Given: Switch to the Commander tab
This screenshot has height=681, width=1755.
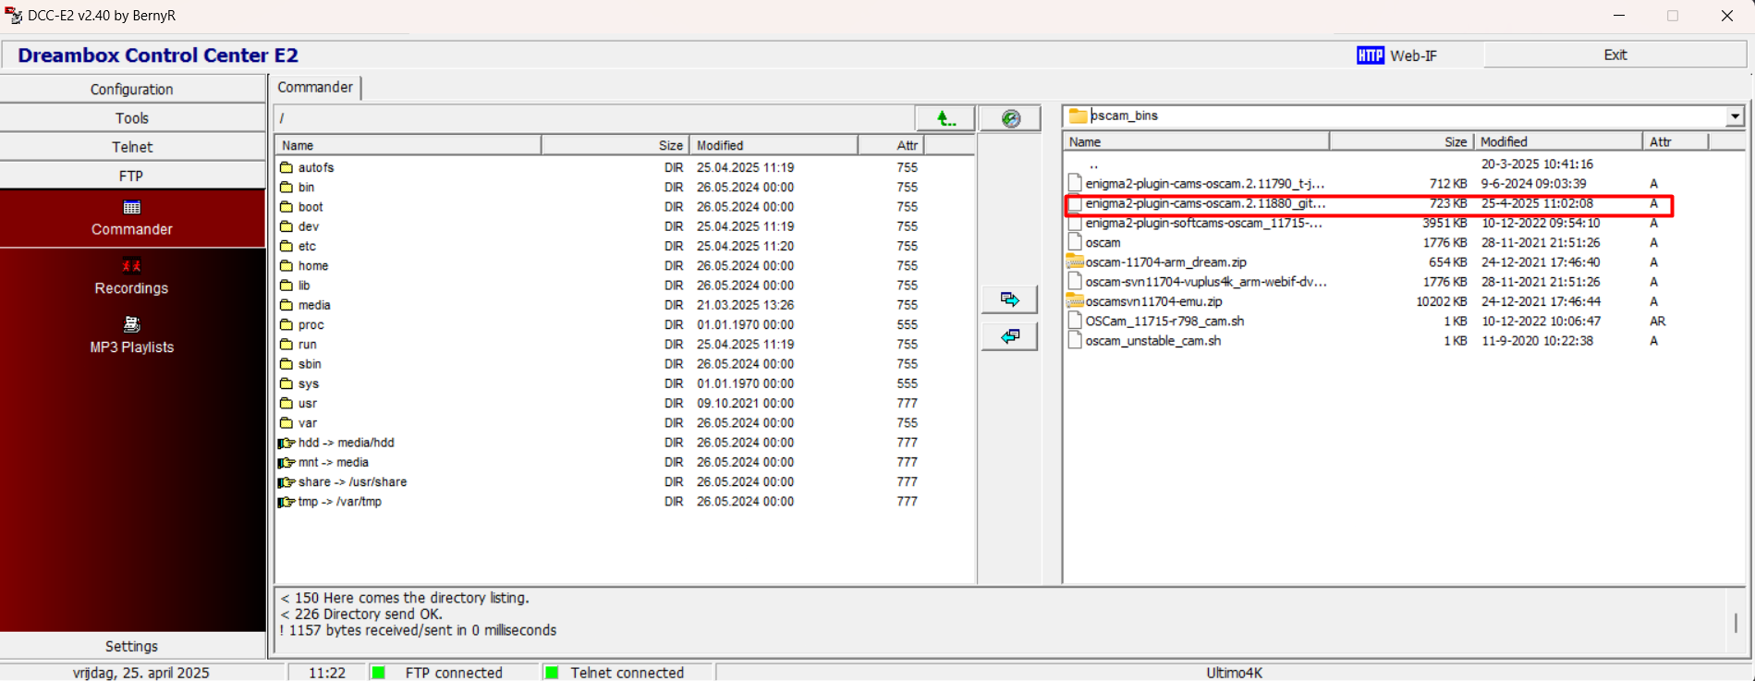Looking at the screenshot, I should tap(315, 88).
